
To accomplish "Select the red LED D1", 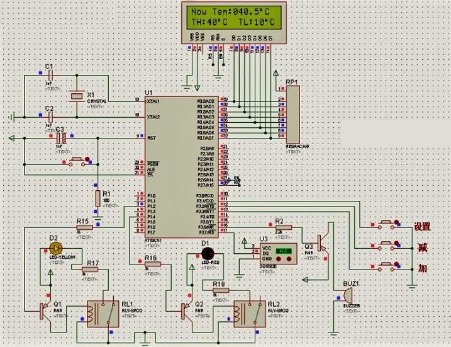I will [204, 252].
